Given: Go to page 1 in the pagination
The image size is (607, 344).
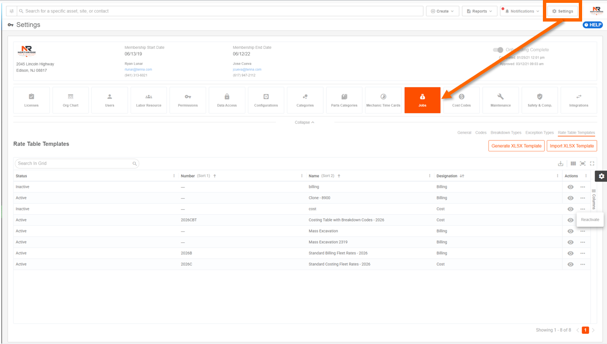Looking at the screenshot, I should (585, 330).
